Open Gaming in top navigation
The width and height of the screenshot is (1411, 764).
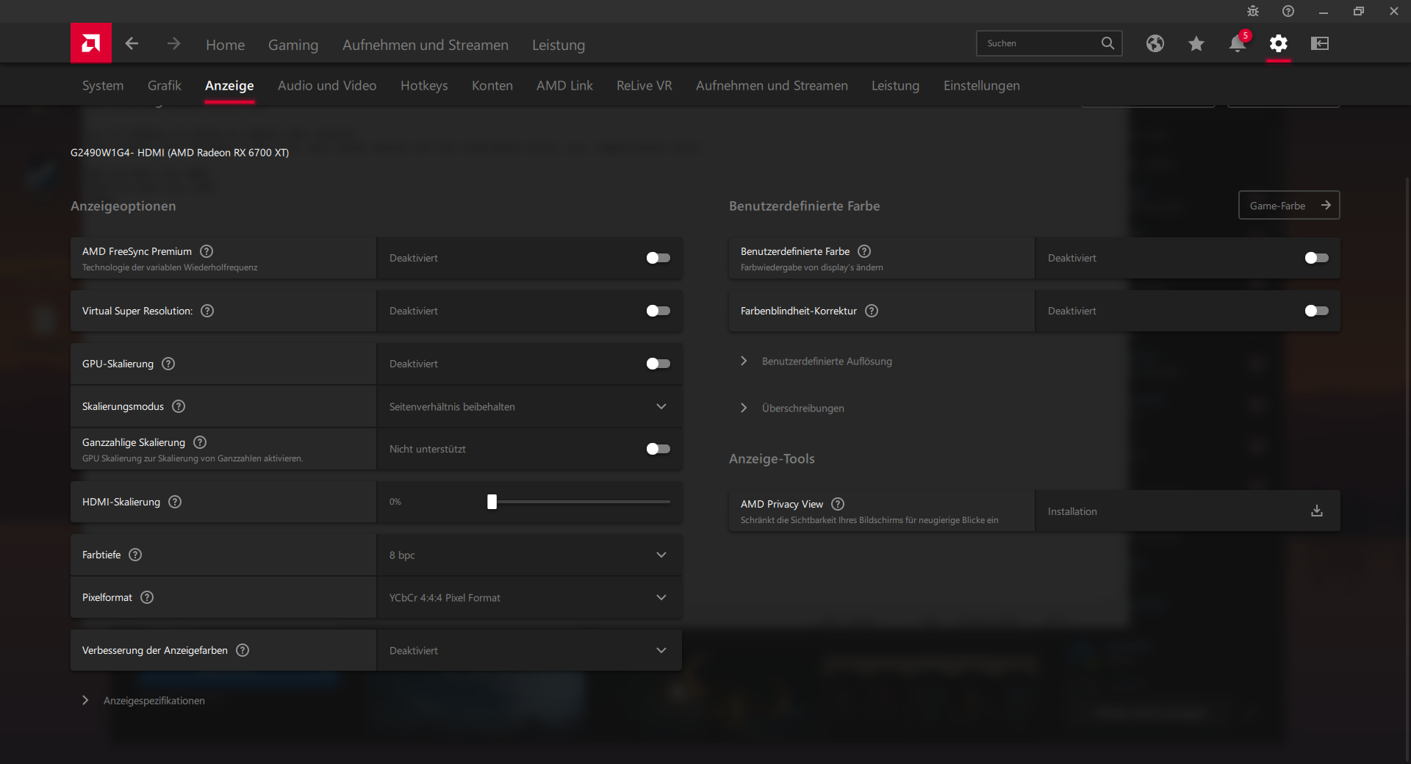pyautogui.click(x=293, y=45)
